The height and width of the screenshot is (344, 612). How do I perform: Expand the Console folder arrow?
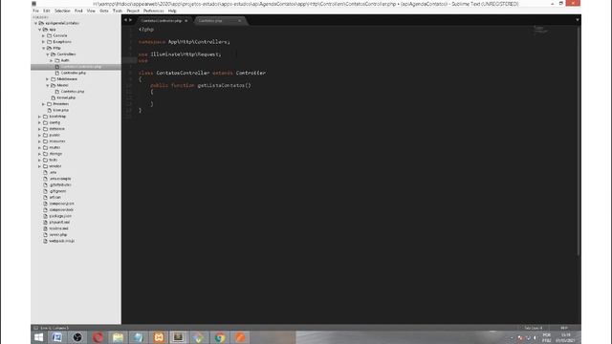click(44, 35)
